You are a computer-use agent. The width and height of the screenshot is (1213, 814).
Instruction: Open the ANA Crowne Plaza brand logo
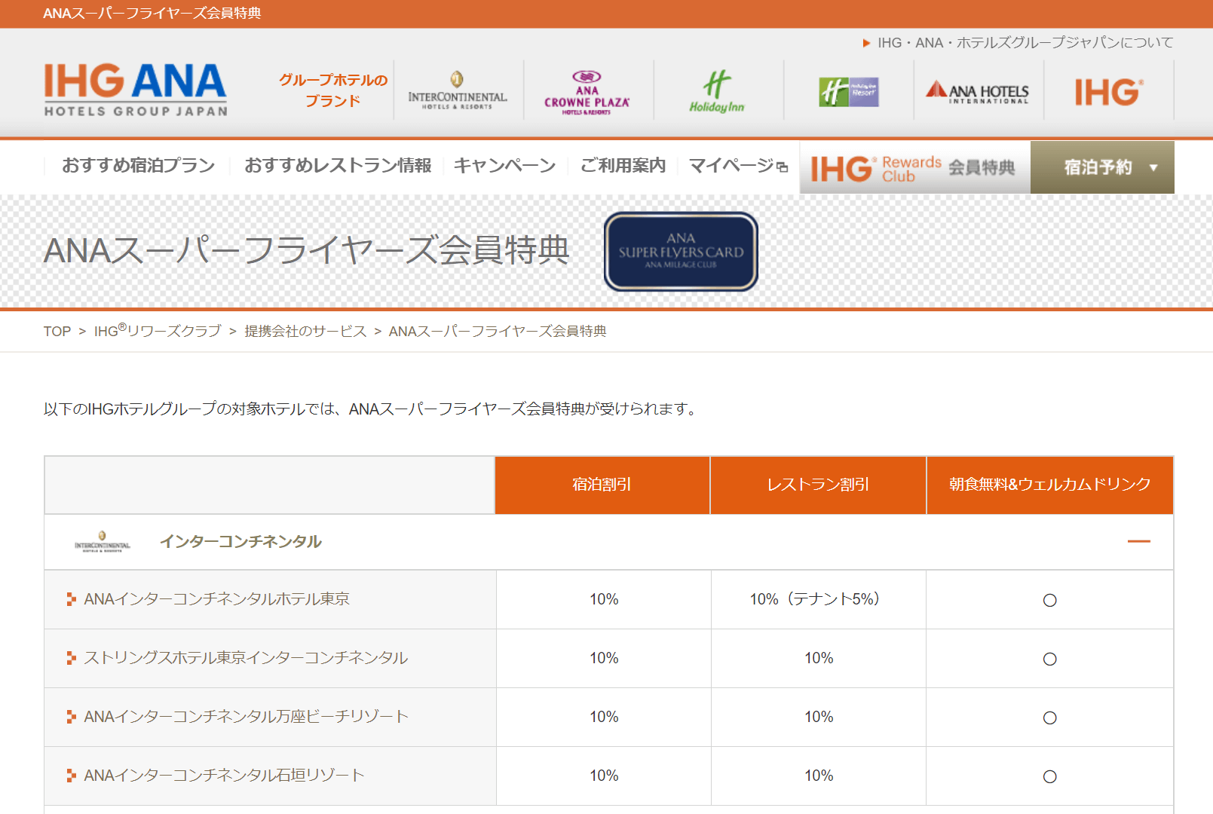pos(587,92)
